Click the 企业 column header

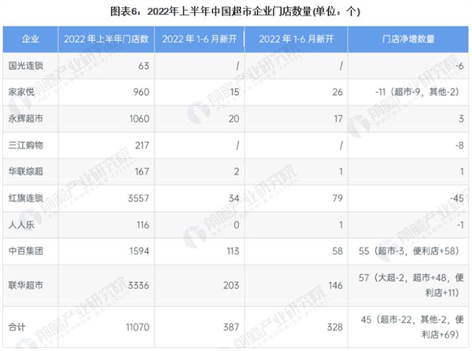pyautogui.click(x=30, y=38)
